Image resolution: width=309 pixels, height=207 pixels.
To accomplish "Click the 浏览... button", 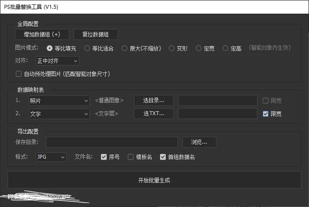I will click(x=199, y=142).
